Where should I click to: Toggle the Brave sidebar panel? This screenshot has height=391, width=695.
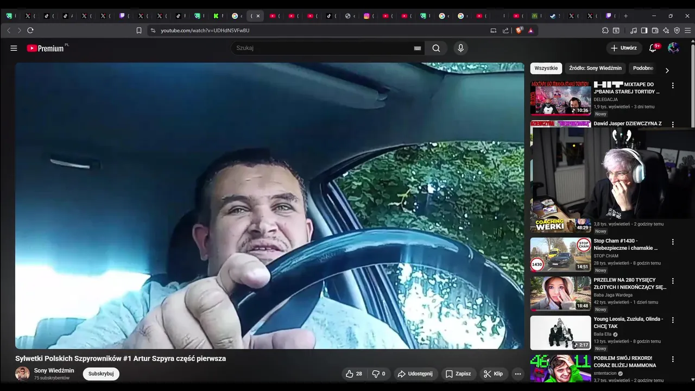point(645,30)
